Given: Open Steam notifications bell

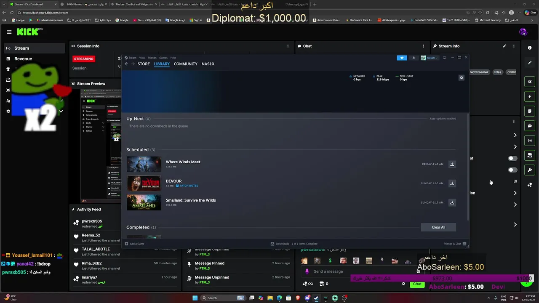Looking at the screenshot, I should (x=414, y=58).
